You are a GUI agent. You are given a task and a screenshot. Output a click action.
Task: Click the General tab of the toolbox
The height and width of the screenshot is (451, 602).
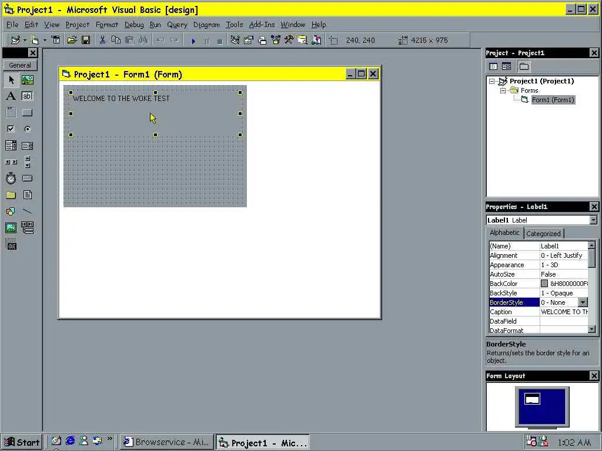[x=20, y=65]
